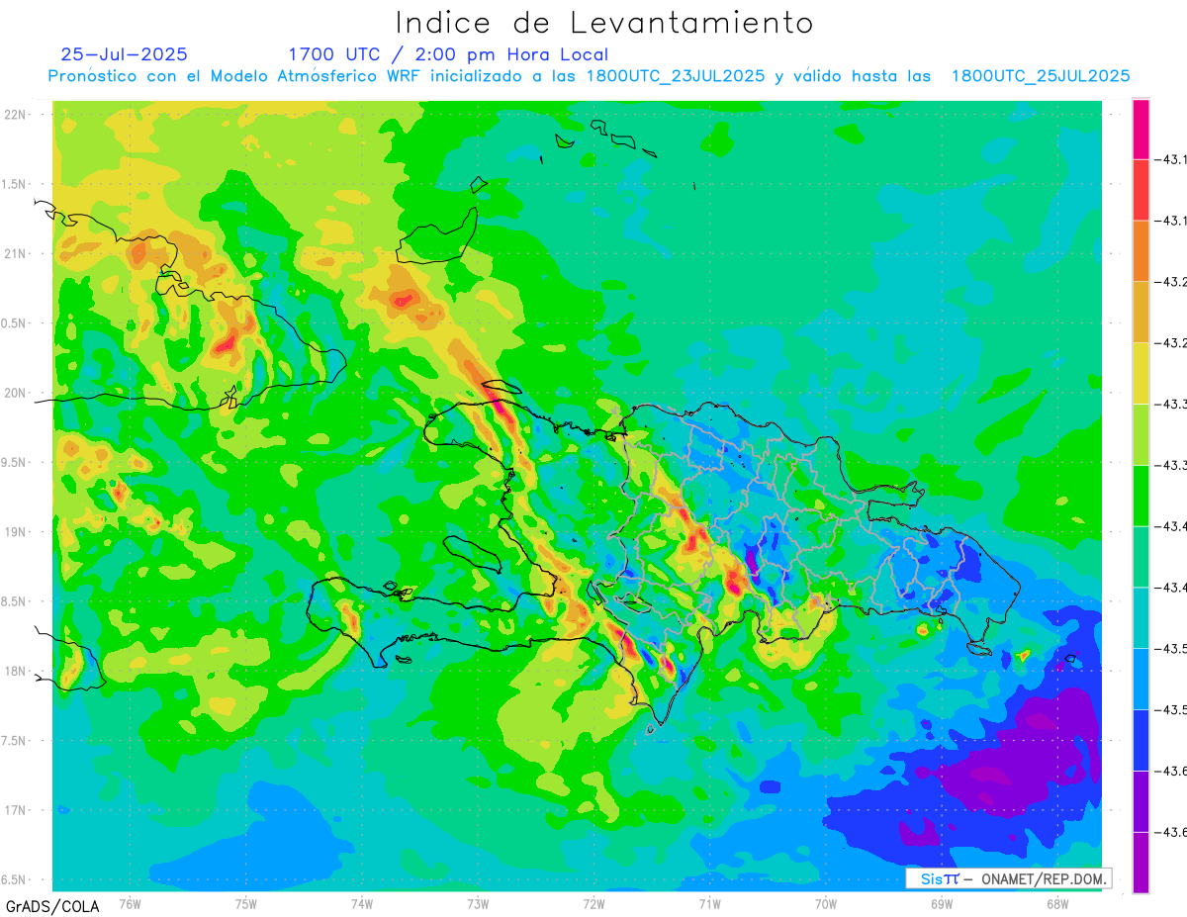Click the '68W' longitude axis label
This screenshot has height=917, width=1187.
(1057, 903)
